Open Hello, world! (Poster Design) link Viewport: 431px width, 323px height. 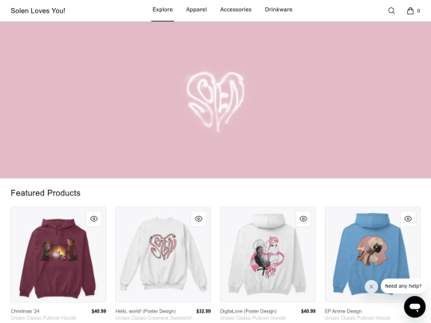[x=145, y=311]
